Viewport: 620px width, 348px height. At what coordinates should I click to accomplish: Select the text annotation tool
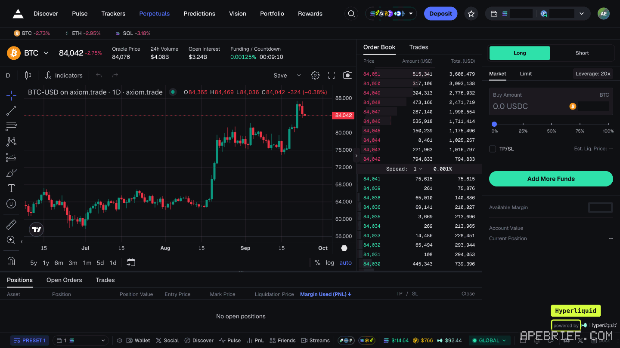coord(11,188)
